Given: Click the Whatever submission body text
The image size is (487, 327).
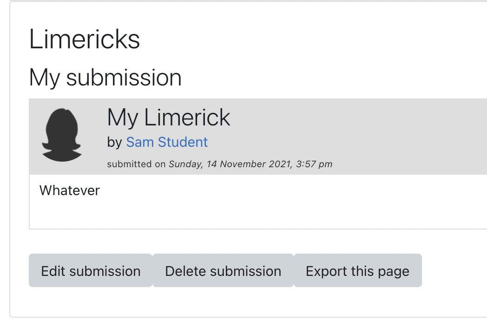Looking at the screenshot, I should pos(70,190).
